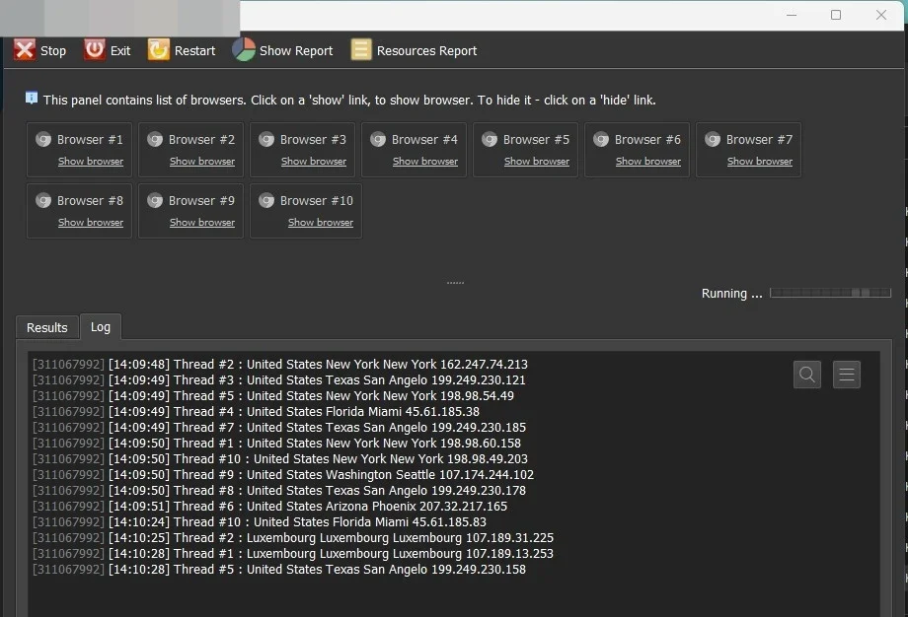
Task: Show browser link for Browser #8
Action: [x=91, y=223]
